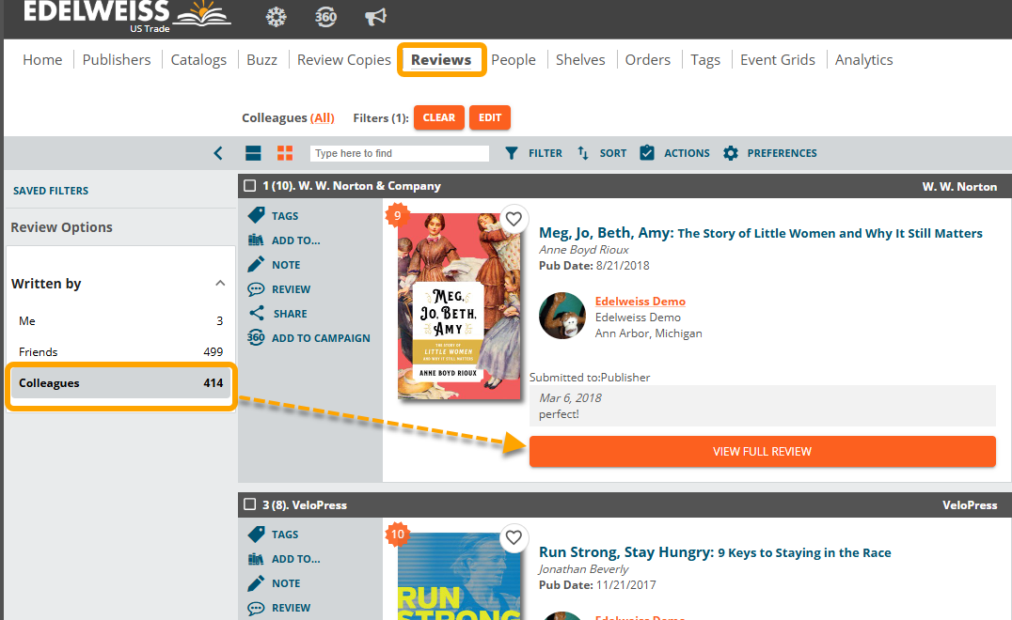Screen dimensions: 1012x620
Task: Click Tags icon for Run Strong, Stay Hungry
Action: (x=256, y=534)
